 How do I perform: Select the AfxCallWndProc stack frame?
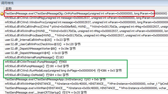(x=86, y=27)
